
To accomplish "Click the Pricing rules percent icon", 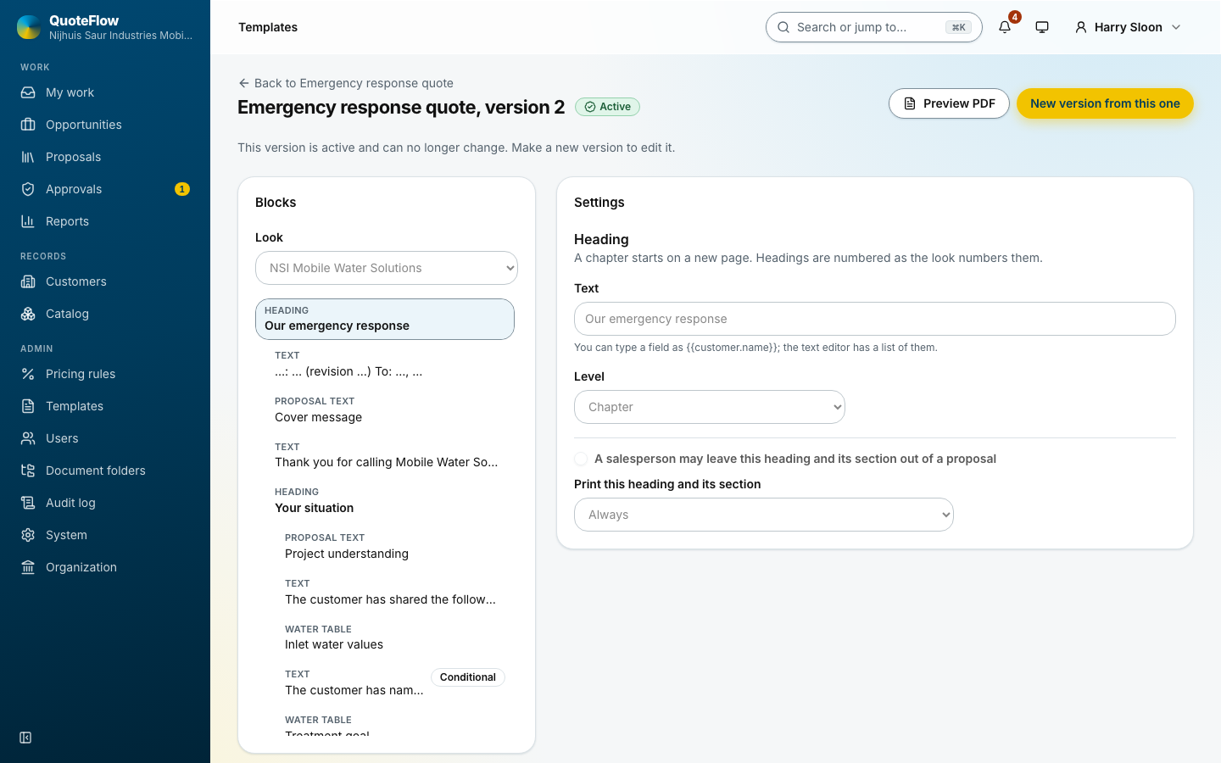I will (28, 374).
